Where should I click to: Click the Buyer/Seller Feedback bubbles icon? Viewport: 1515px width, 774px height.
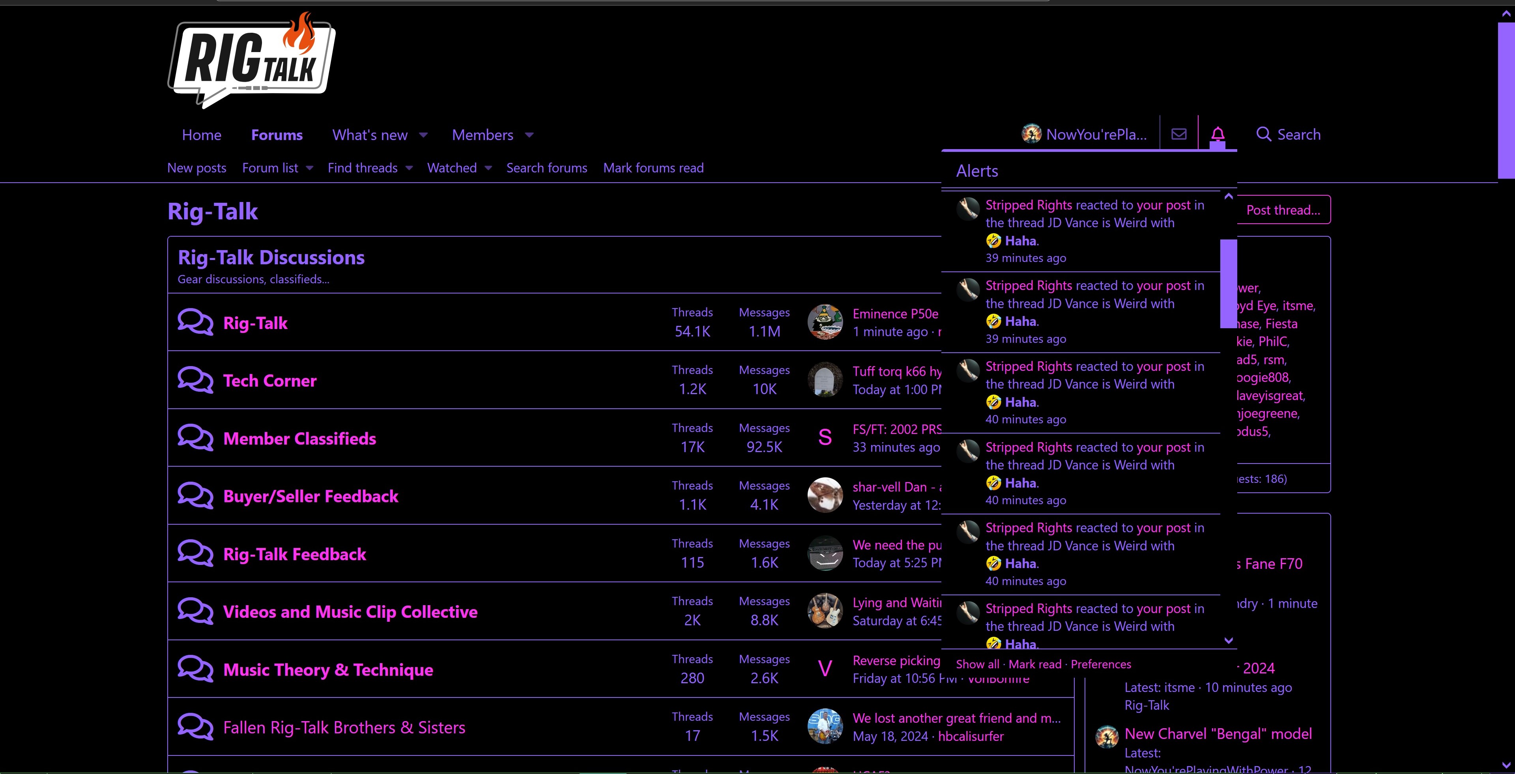click(195, 495)
